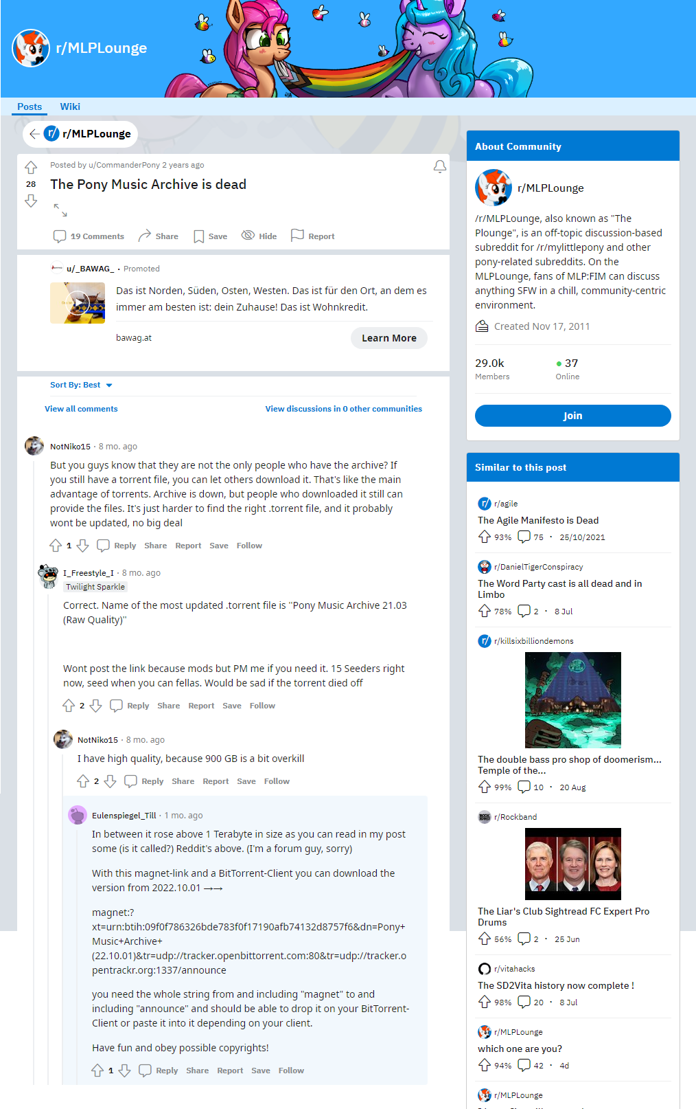The image size is (696, 1109).
Task: Save the post using bookmark icon
Action: coord(210,236)
